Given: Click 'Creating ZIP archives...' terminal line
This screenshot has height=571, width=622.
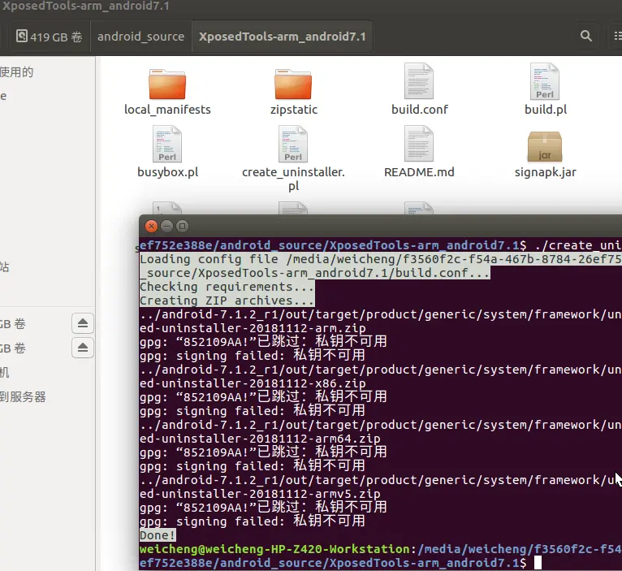Looking at the screenshot, I should (x=227, y=301).
